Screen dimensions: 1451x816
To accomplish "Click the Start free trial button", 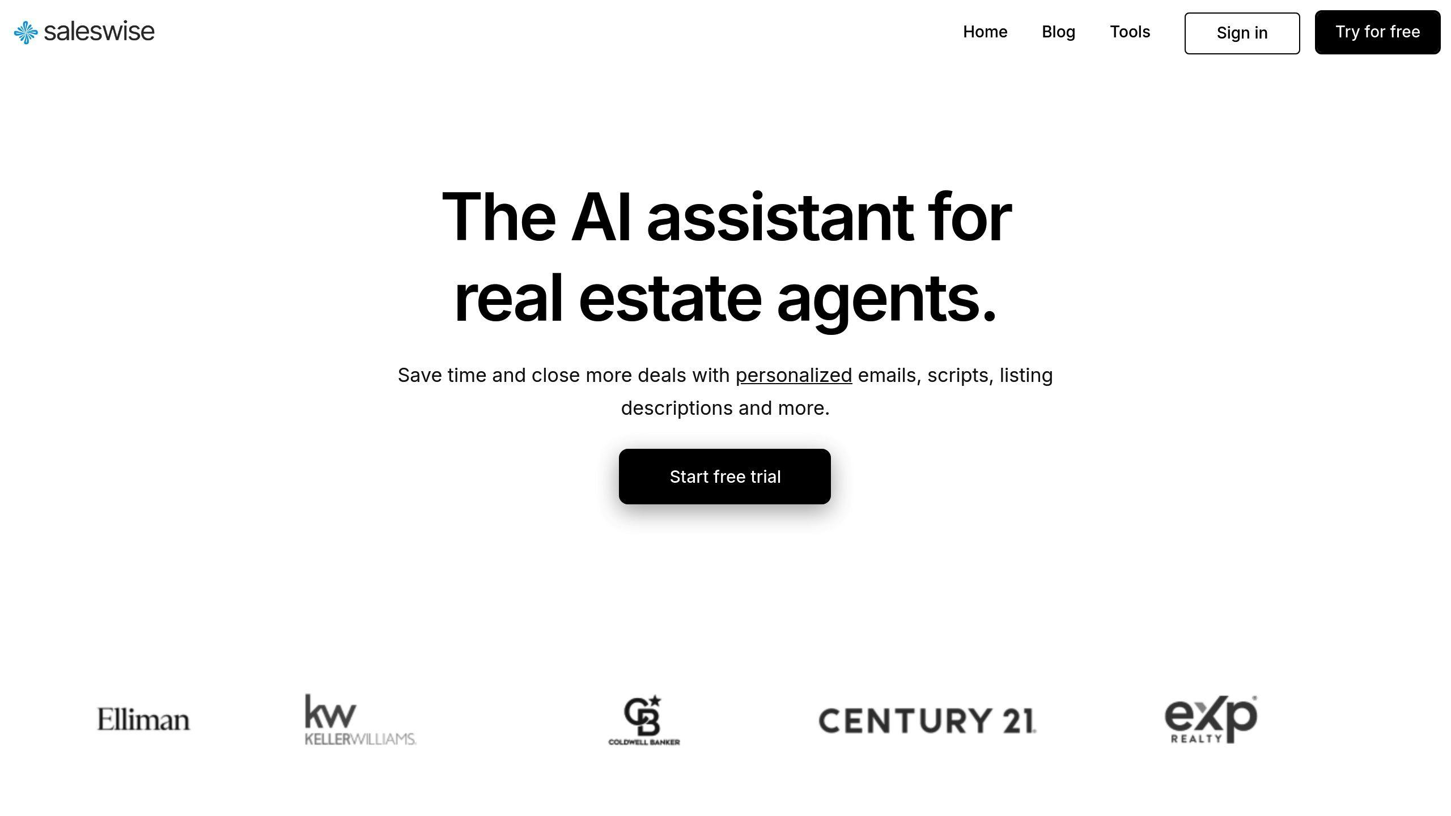I will pos(724,476).
